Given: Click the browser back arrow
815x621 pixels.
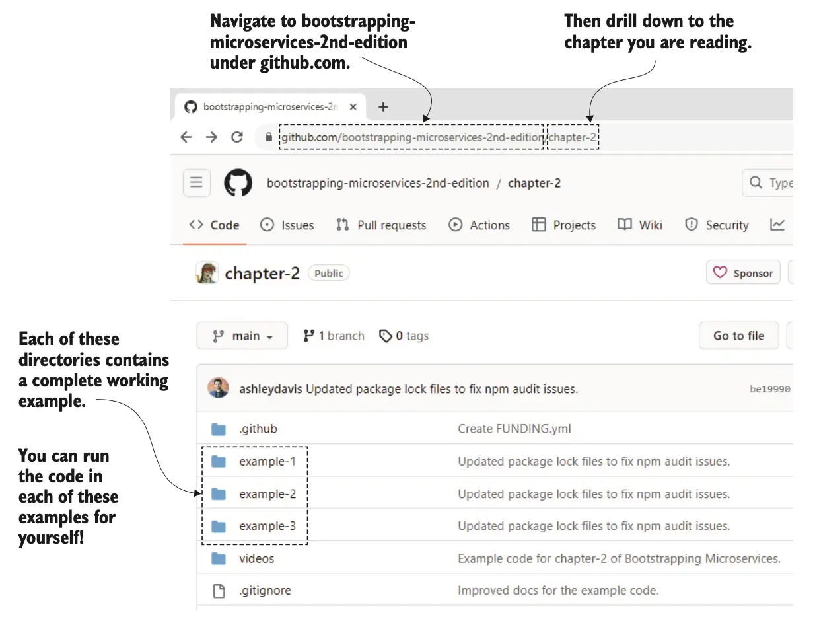Looking at the screenshot, I should (x=186, y=137).
